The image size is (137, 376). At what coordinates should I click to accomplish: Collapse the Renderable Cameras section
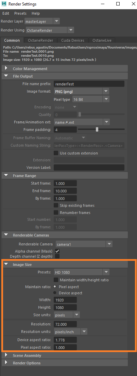click(6, 235)
